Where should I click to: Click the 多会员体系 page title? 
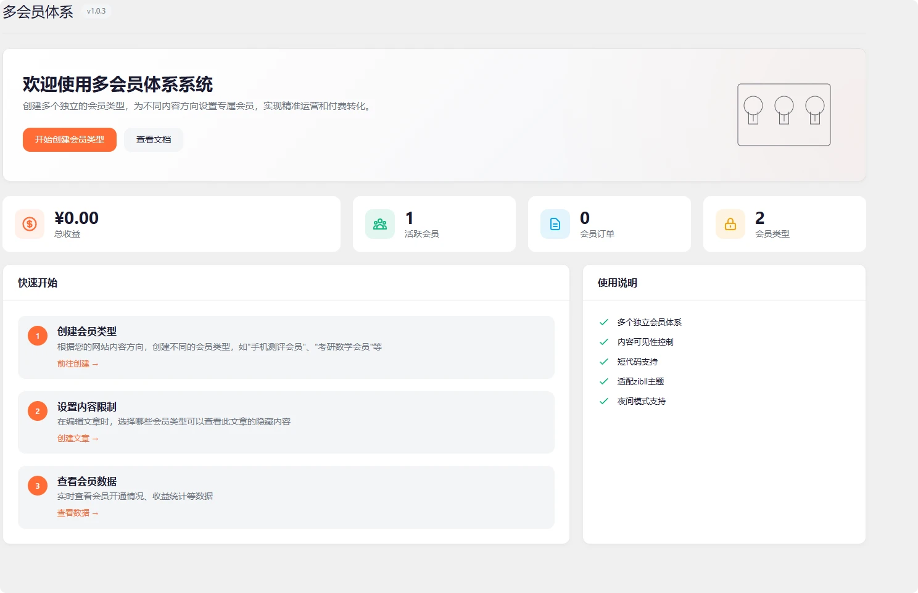tap(38, 11)
